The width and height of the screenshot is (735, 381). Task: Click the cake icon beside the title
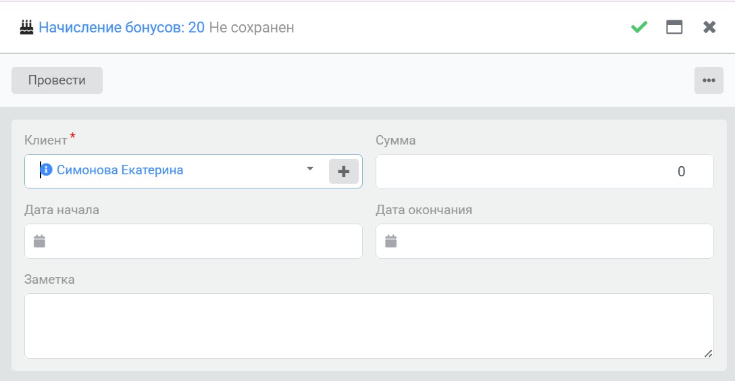point(27,27)
